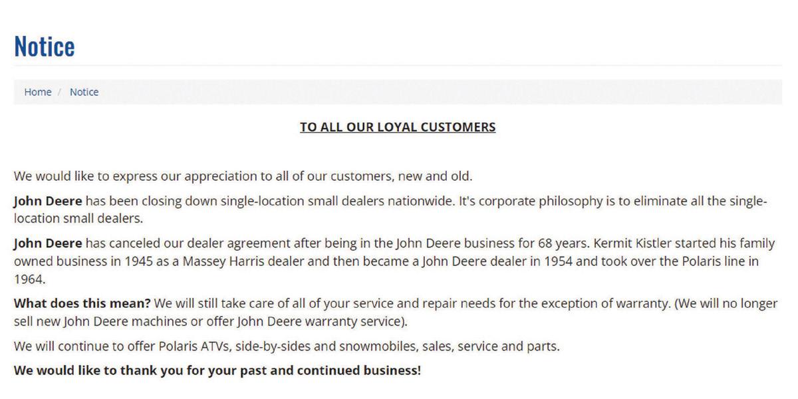The width and height of the screenshot is (798, 399).
Task: Click the year 1954 in the text
Action: (559, 261)
